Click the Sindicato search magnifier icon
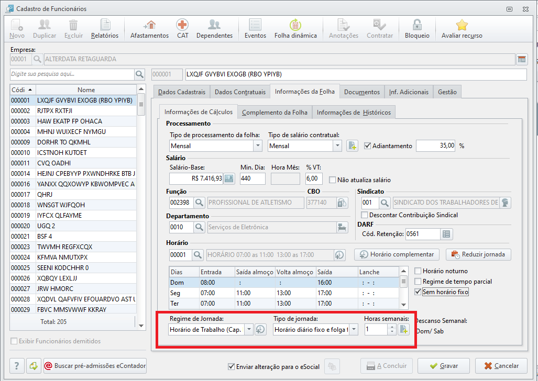This screenshot has height=381, width=538. [385, 203]
